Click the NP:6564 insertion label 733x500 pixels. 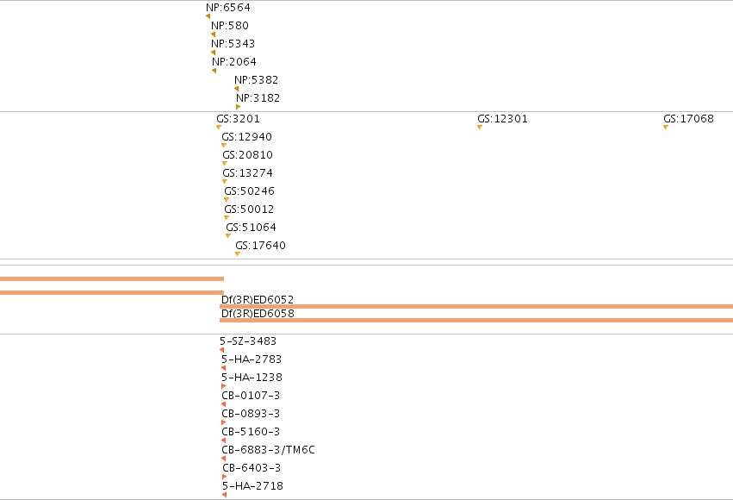pyautogui.click(x=228, y=8)
